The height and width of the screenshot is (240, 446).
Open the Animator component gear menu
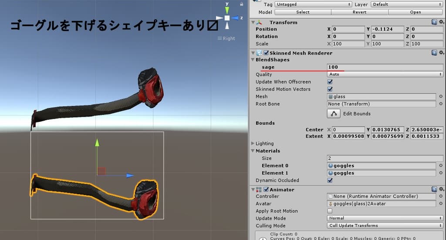441,189
